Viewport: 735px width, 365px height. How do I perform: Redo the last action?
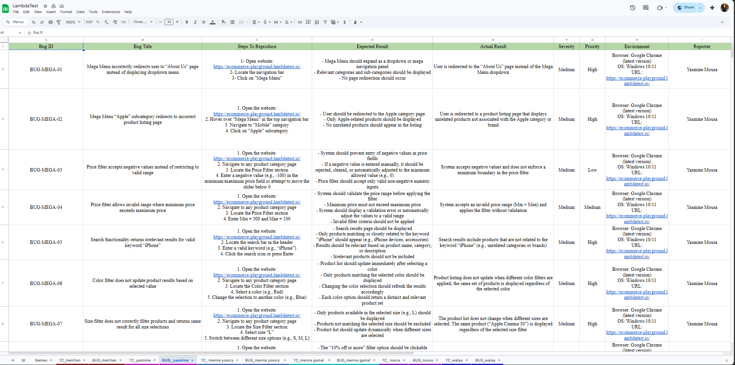click(x=42, y=22)
